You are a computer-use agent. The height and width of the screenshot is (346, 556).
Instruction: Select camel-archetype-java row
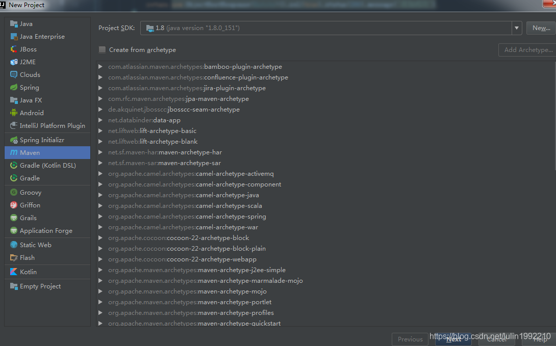click(x=325, y=195)
